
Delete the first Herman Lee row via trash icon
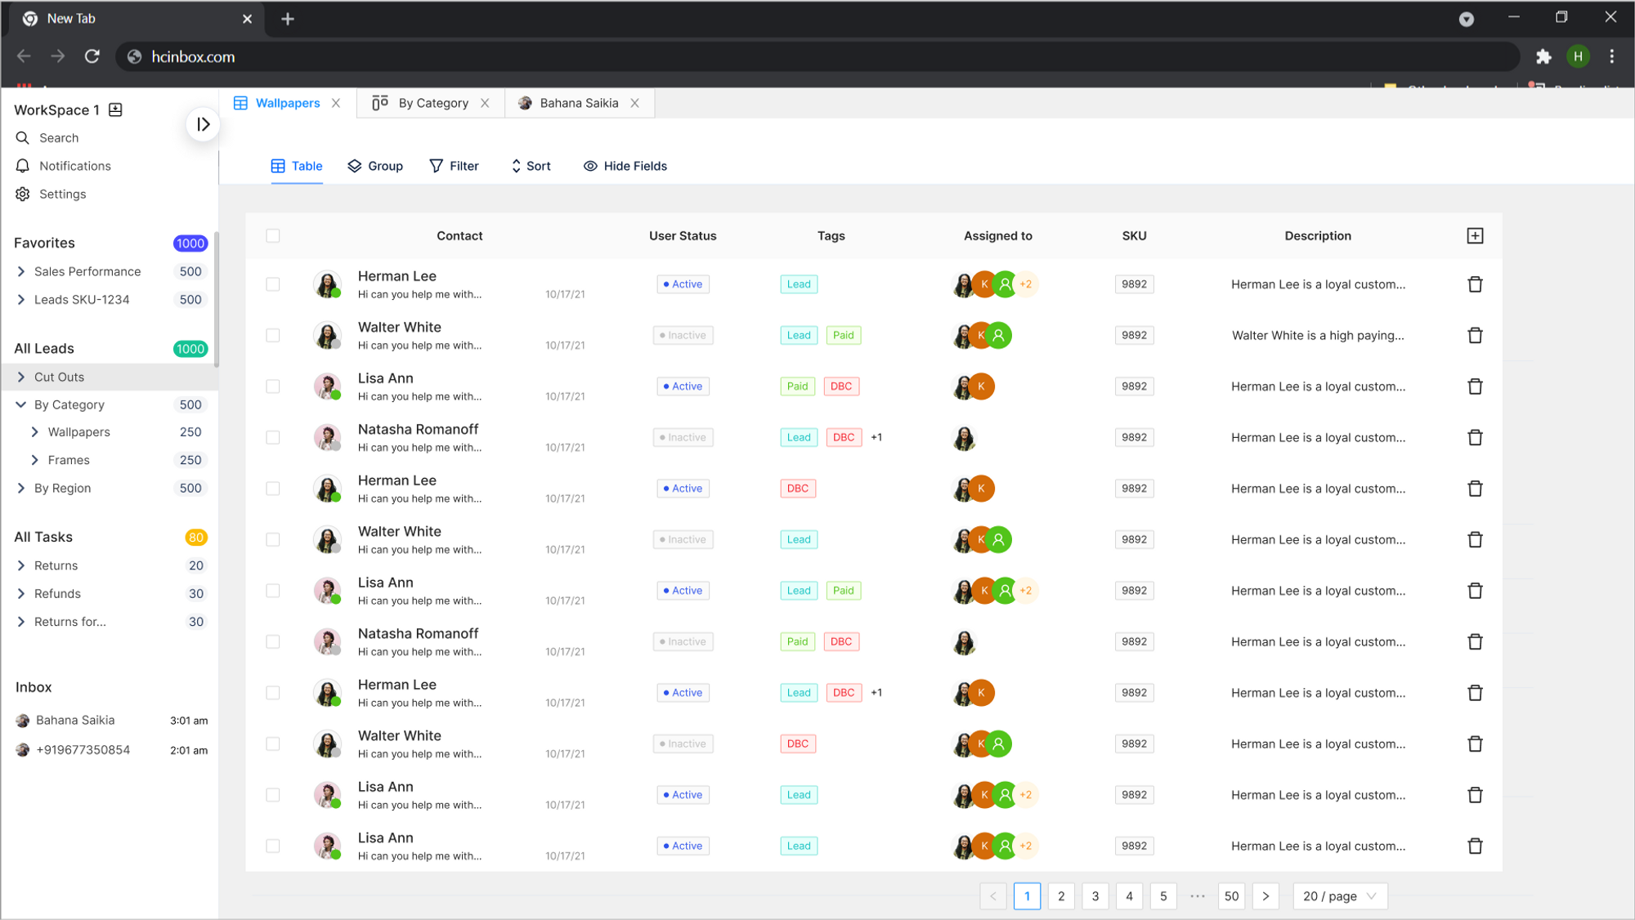[x=1475, y=284]
